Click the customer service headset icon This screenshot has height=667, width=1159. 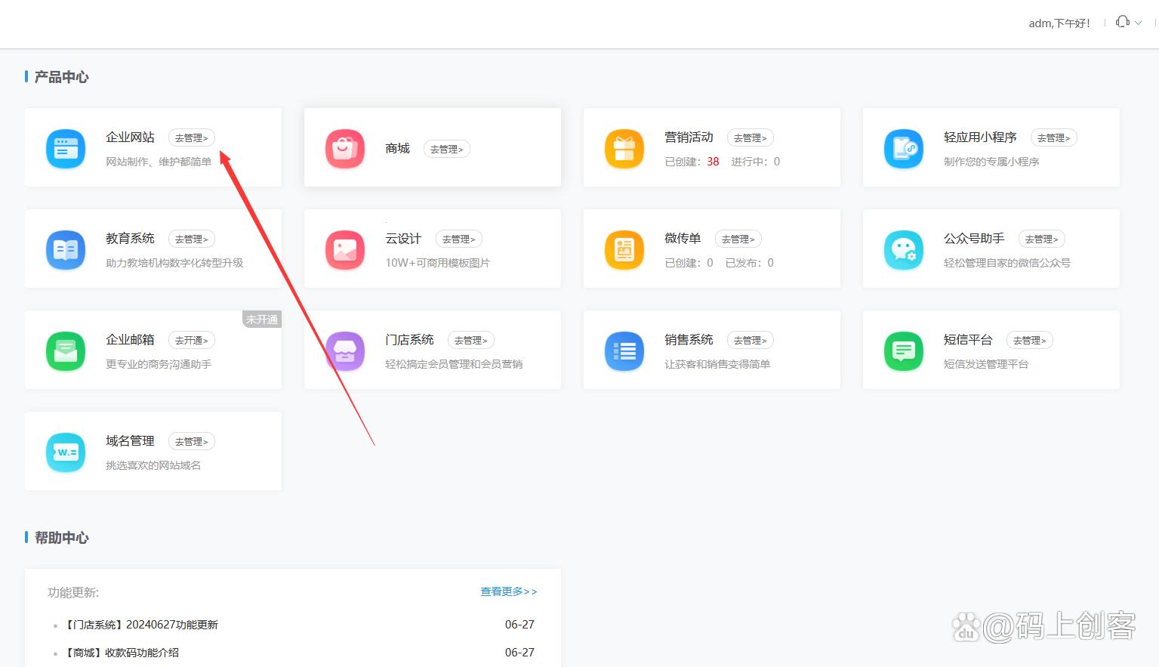(x=1123, y=22)
